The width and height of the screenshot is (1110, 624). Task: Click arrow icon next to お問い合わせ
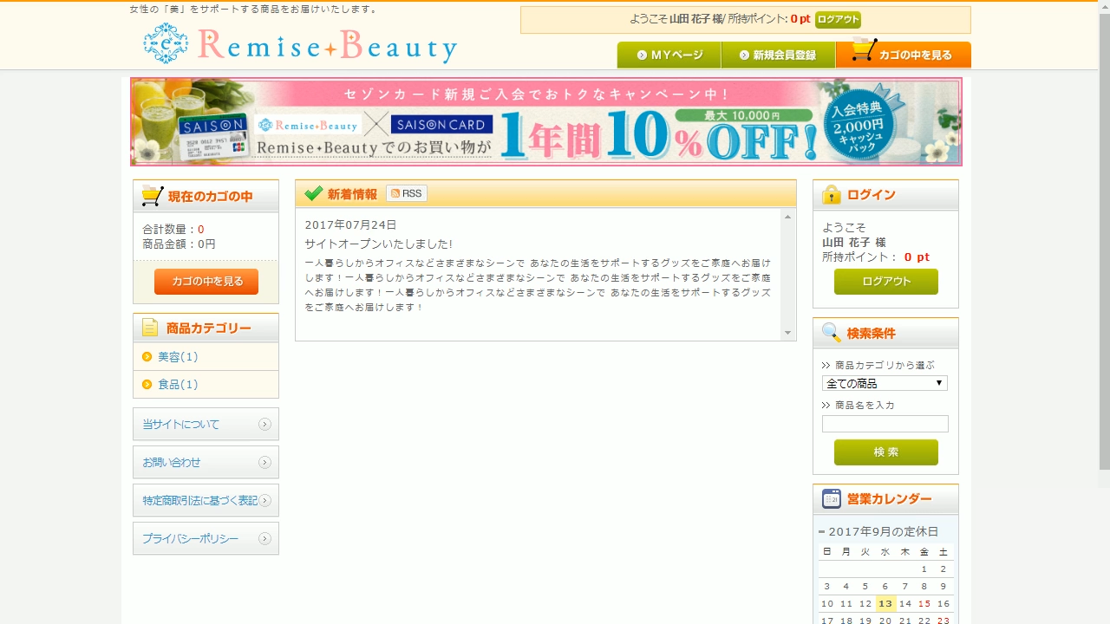pyautogui.click(x=264, y=463)
